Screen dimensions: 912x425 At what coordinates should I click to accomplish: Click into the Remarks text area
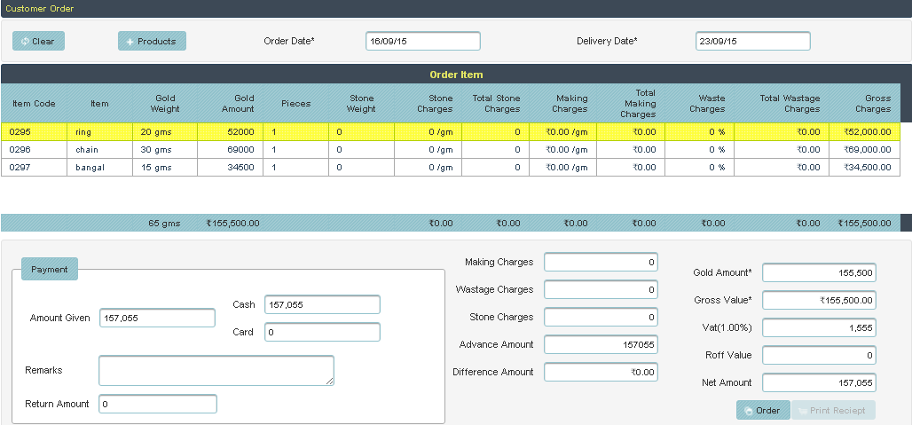pyautogui.click(x=216, y=370)
